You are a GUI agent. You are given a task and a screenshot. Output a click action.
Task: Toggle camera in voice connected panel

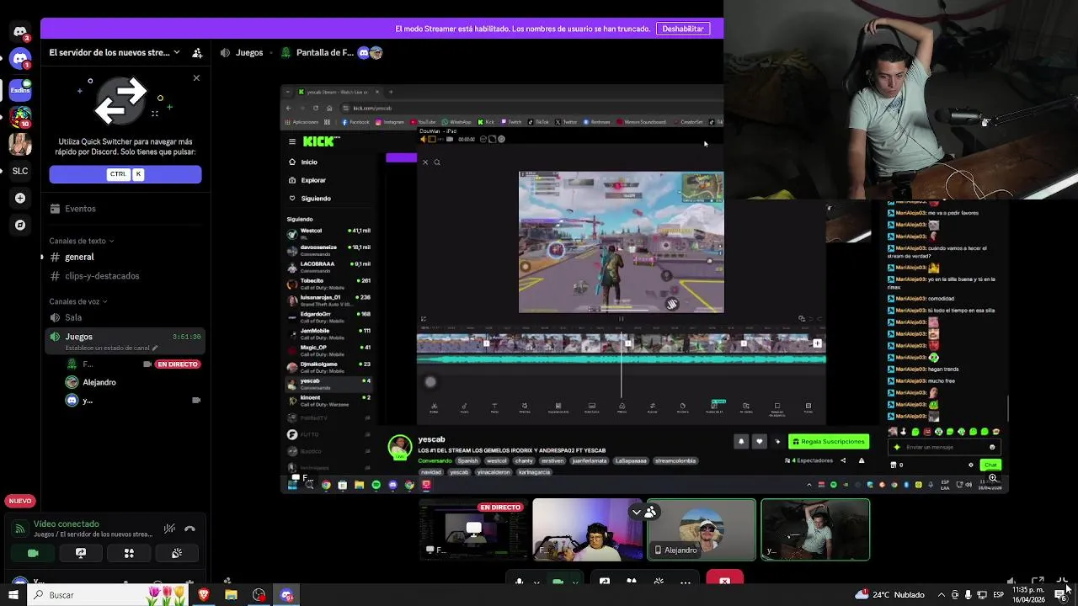coord(33,553)
